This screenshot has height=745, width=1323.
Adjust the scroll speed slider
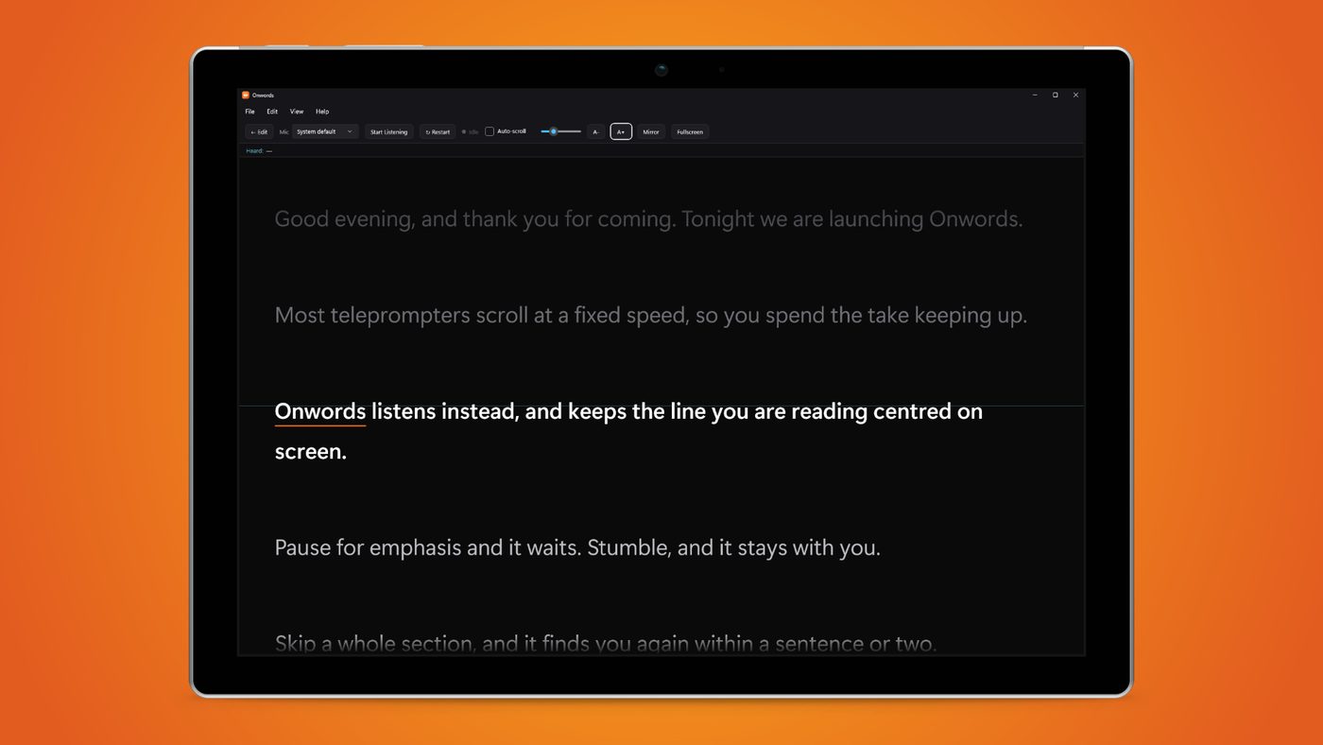tap(560, 131)
